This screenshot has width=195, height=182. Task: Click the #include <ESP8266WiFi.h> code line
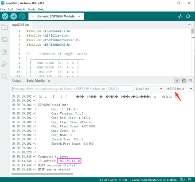click(x=48, y=31)
